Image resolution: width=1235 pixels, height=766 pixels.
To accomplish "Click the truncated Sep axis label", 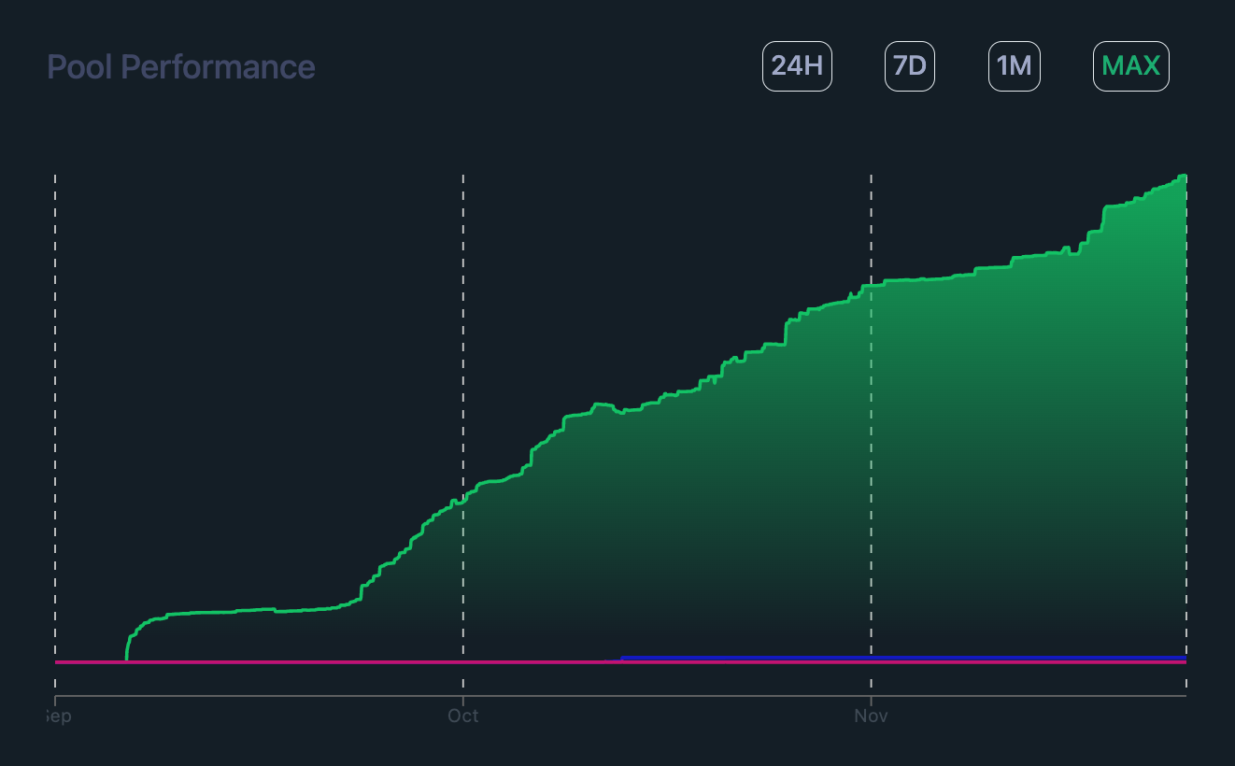I will tap(58, 716).
